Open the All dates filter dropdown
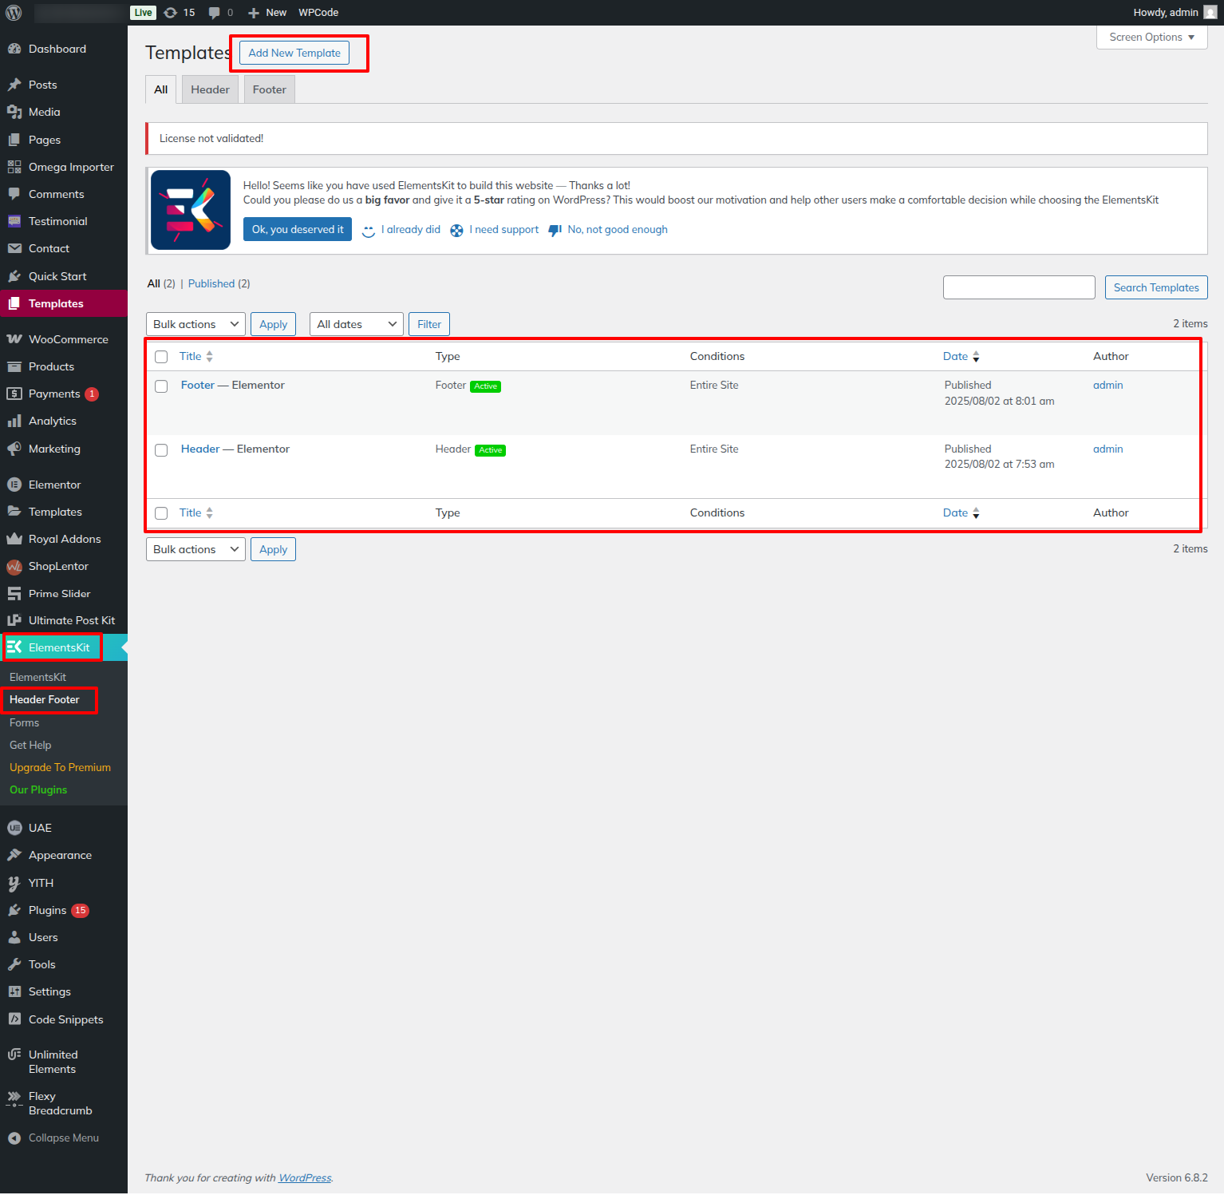The width and height of the screenshot is (1224, 1195). 356,324
